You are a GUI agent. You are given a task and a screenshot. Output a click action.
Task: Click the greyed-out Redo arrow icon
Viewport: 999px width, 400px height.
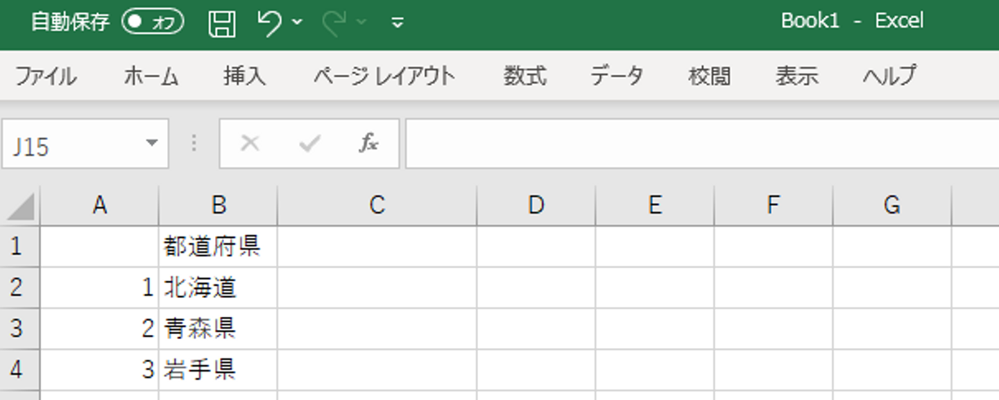[x=334, y=23]
